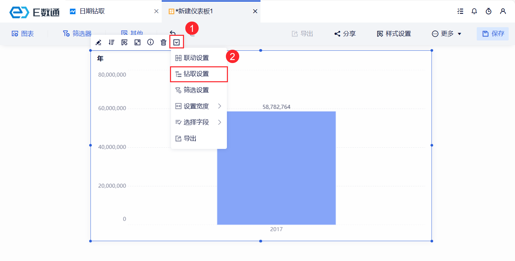Open the notification bell icon
Viewport: 515px width, 261px height.
coord(474,11)
